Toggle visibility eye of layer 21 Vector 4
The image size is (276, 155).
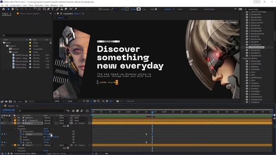(2, 123)
